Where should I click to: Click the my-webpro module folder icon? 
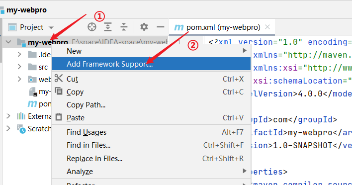tap(21, 42)
